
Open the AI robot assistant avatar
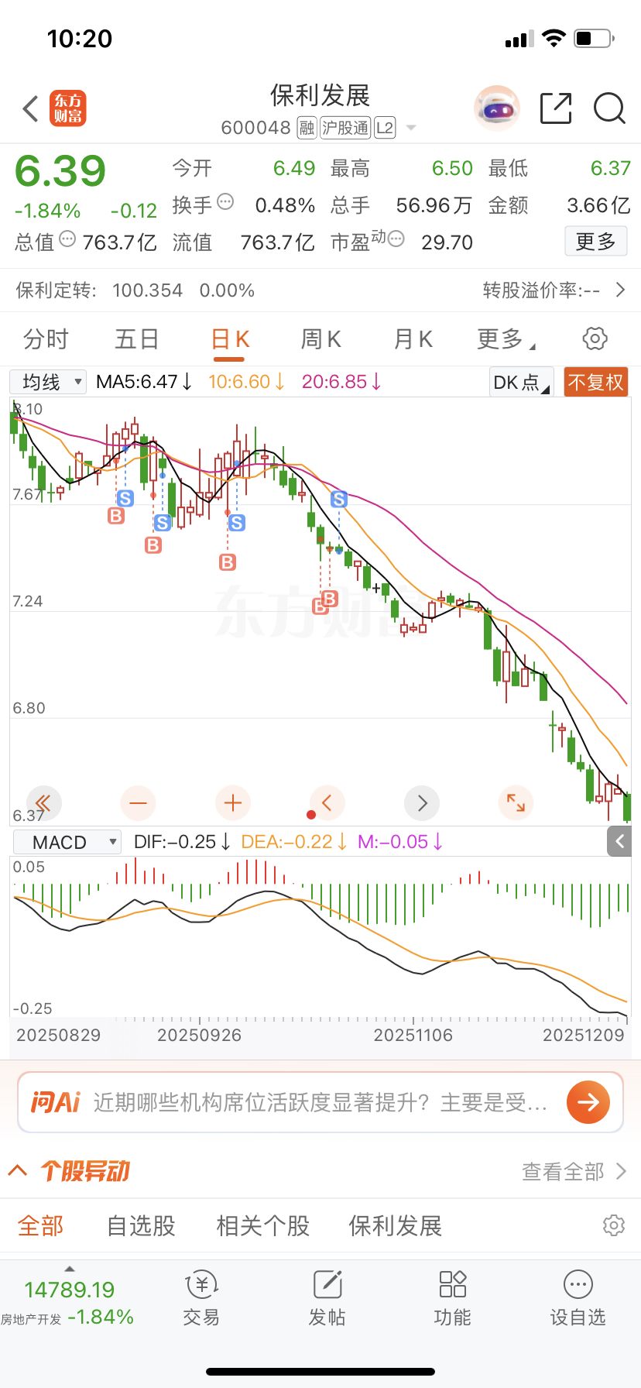[x=496, y=108]
